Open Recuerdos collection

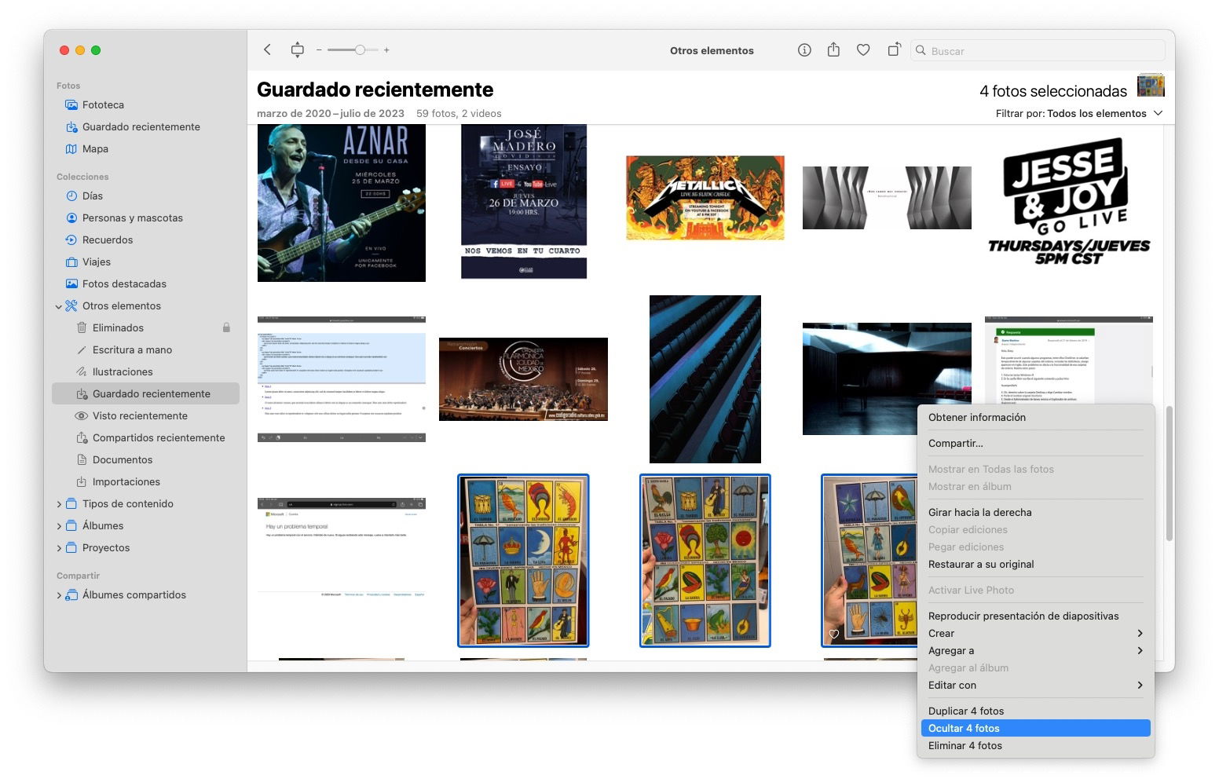tap(108, 240)
